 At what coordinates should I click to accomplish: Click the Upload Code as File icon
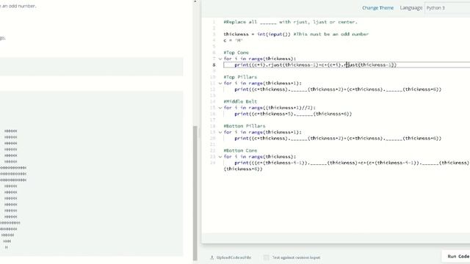click(212, 257)
